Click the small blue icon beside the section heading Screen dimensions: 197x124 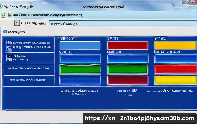tap(5, 31)
